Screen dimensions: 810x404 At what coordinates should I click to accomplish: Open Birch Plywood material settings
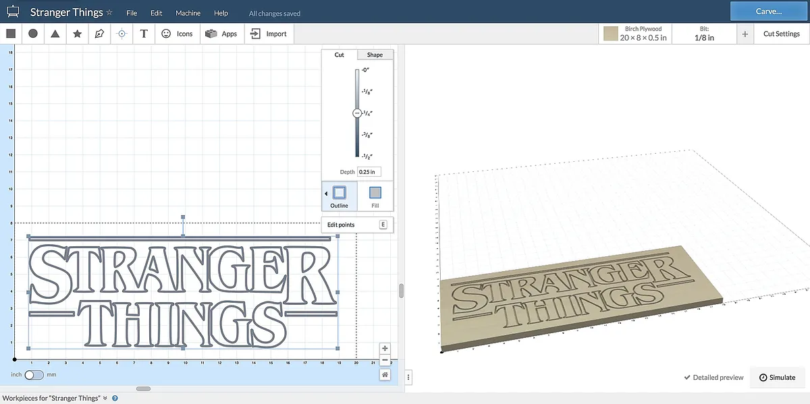click(x=635, y=34)
